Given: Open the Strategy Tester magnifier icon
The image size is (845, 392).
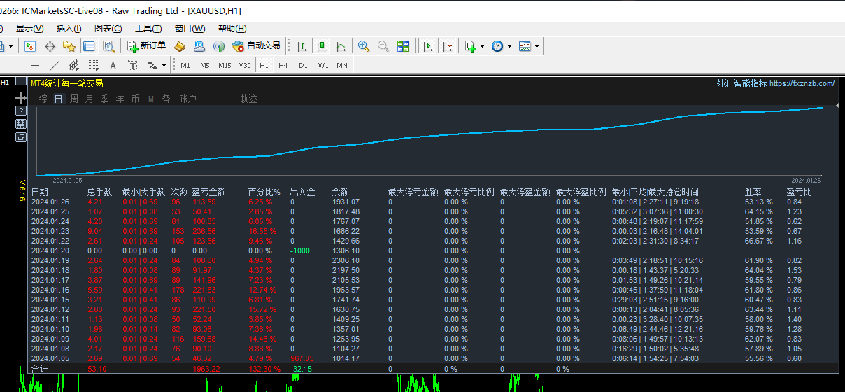Looking at the screenshot, I should coord(108,46).
